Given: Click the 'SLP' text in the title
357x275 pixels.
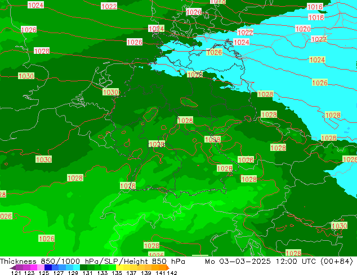Looking at the screenshot, I should pos(111,262).
